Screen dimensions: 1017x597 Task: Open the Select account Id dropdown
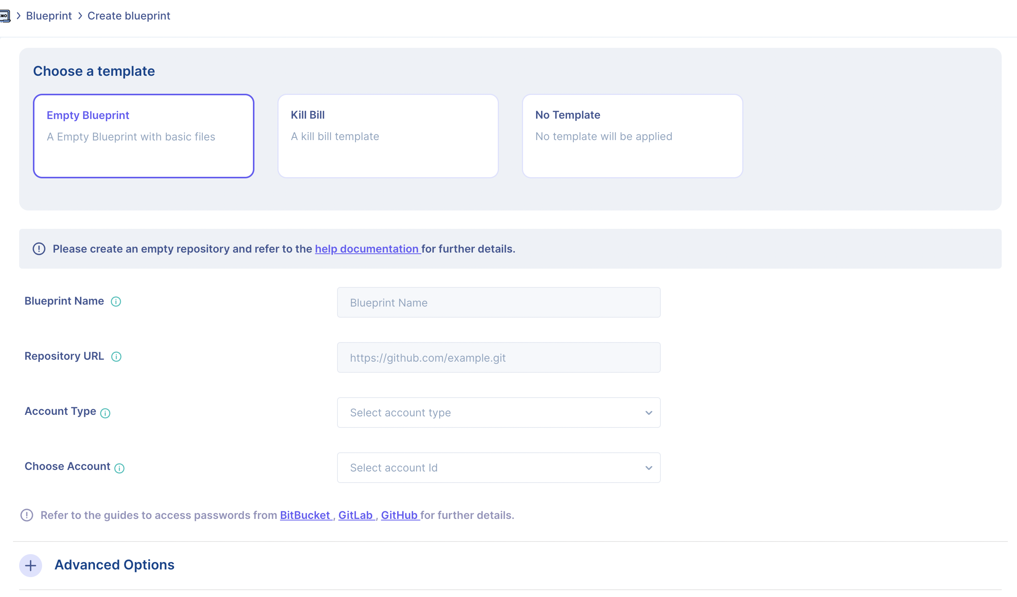(499, 467)
